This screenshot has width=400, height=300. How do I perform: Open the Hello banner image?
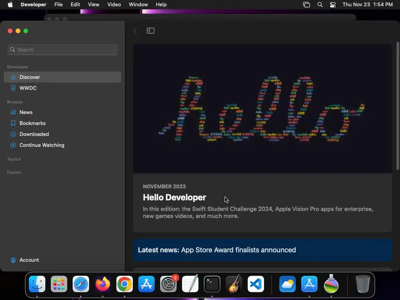[x=262, y=109]
